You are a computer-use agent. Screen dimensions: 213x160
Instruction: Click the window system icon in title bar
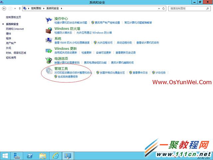tap(2, 2)
